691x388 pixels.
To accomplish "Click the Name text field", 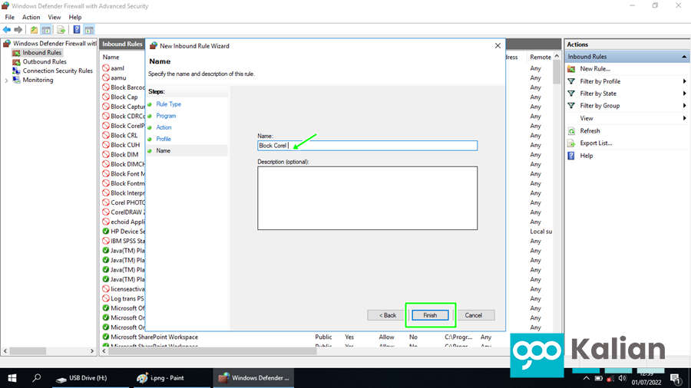I will (x=367, y=146).
